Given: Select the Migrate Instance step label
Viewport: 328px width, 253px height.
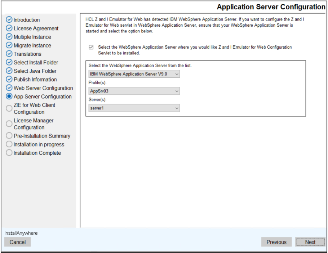Looking at the screenshot, I should 32,46.
